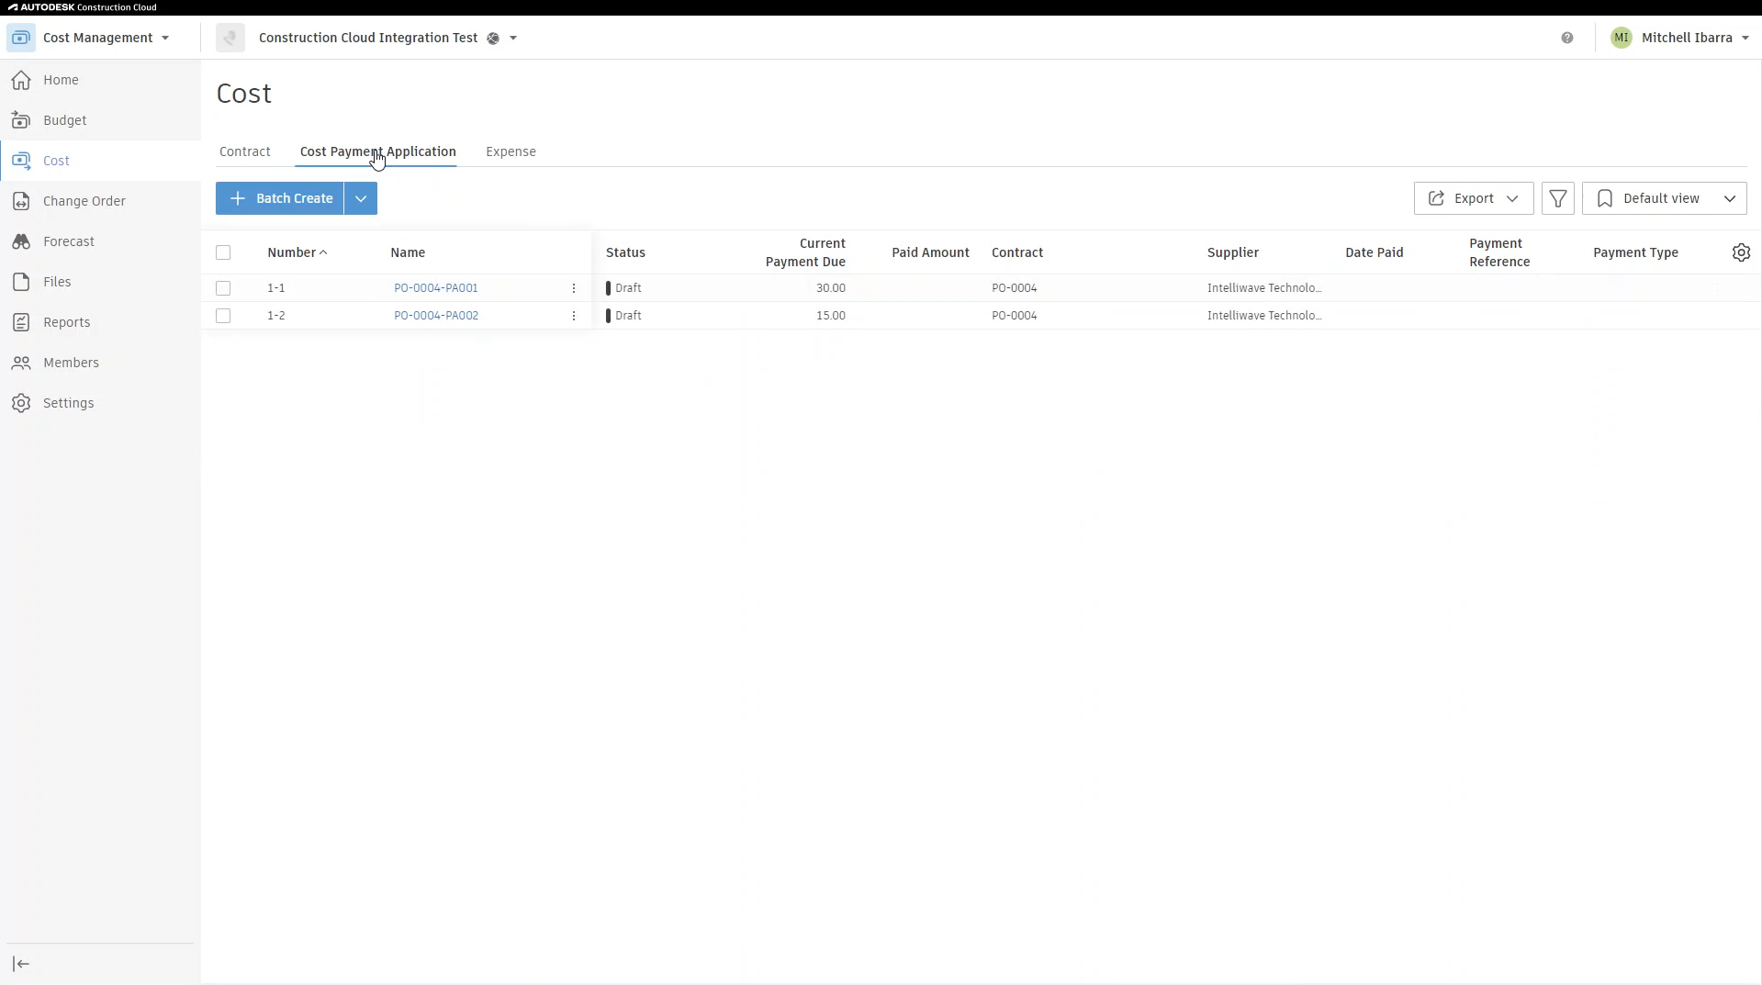Go to Home in sidebar
The image size is (1762, 985).
click(x=61, y=80)
